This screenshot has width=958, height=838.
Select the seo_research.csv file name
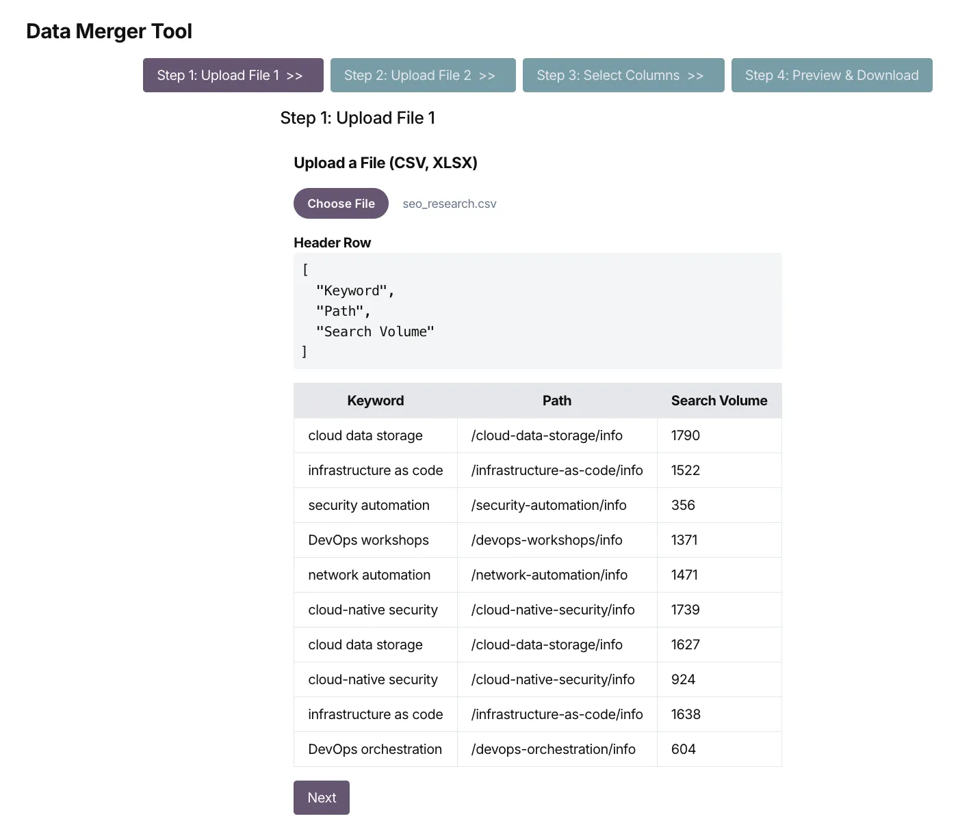450,204
